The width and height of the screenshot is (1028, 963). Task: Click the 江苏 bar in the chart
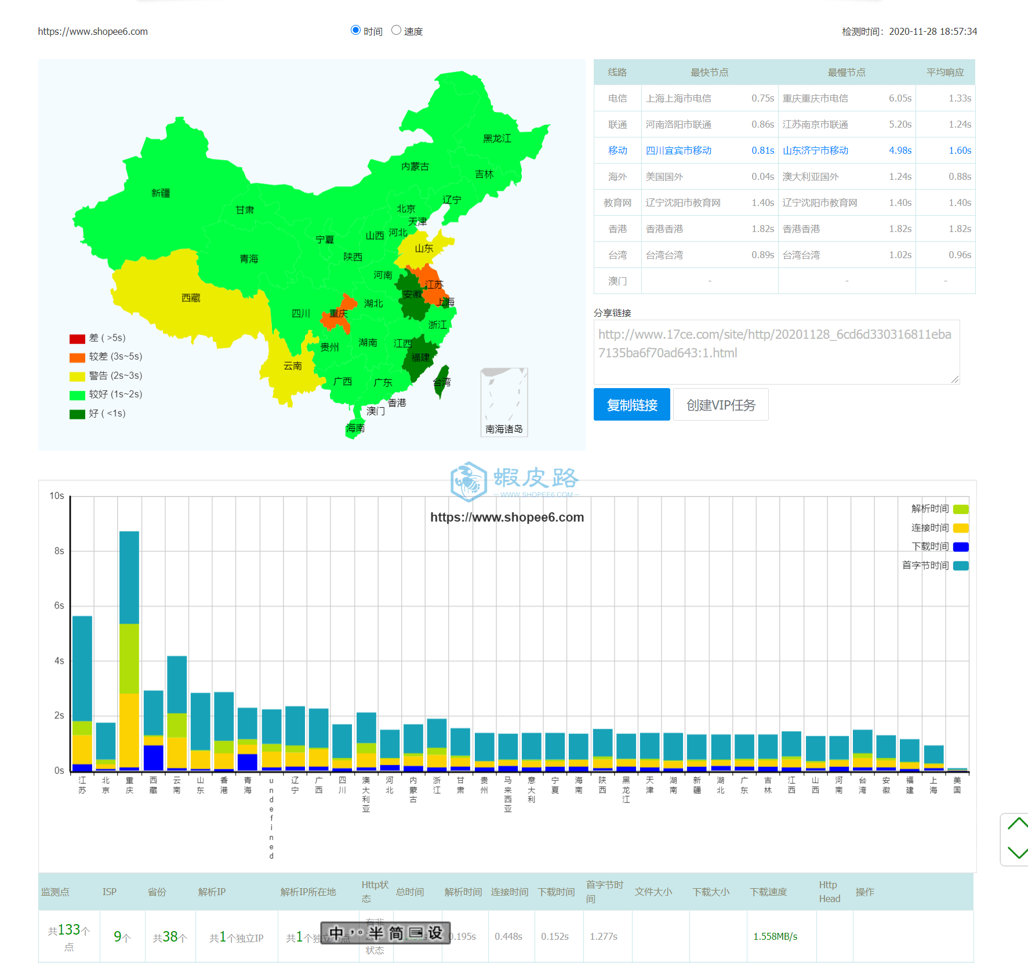82,694
